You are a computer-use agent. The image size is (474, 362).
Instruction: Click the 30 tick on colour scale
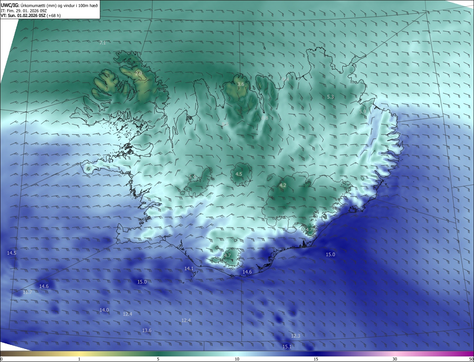coord(395,359)
